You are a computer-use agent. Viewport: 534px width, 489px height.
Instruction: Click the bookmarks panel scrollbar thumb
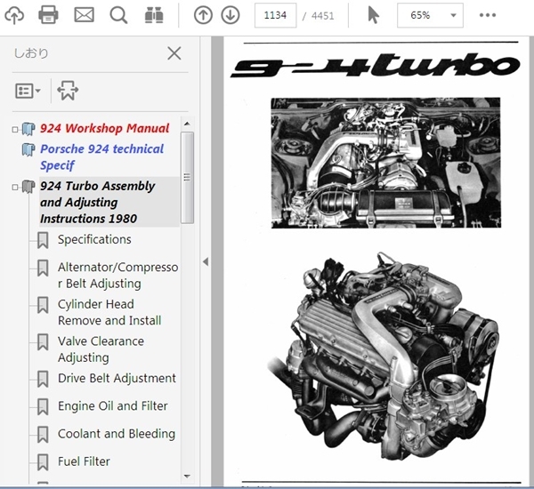point(187,178)
